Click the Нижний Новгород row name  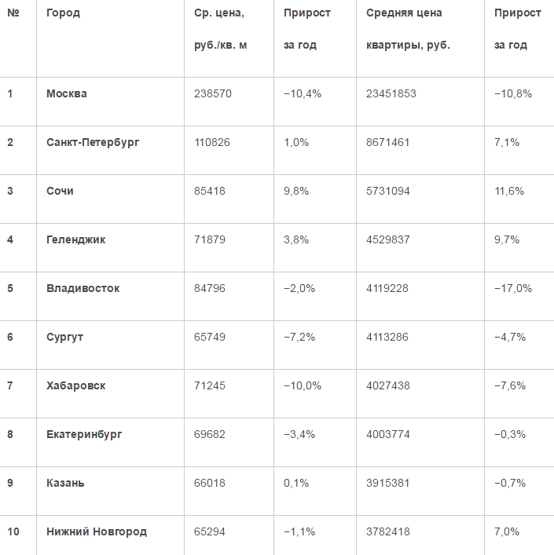click(x=97, y=532)
